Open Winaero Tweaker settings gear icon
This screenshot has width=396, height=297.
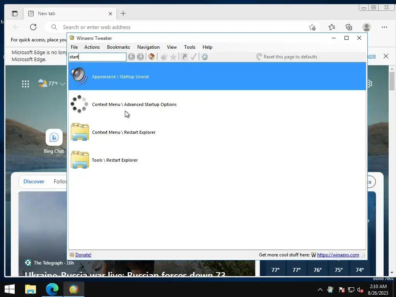(x=205, y=56)
